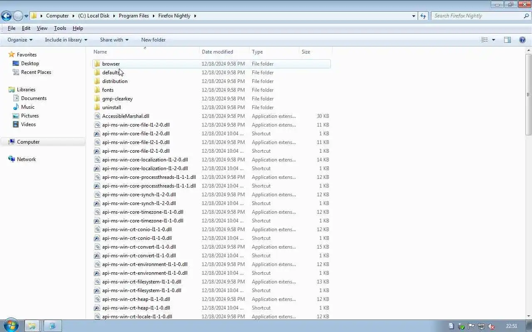Click the browser folder icon

point(97,64)
